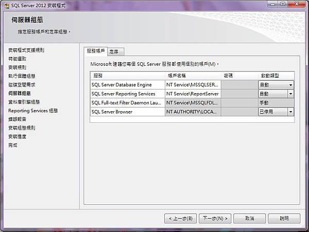Image resolution: width=309 pixels, height=232 pixels.
Task: Switch to the 定序 tab
Action: point(116,52)
